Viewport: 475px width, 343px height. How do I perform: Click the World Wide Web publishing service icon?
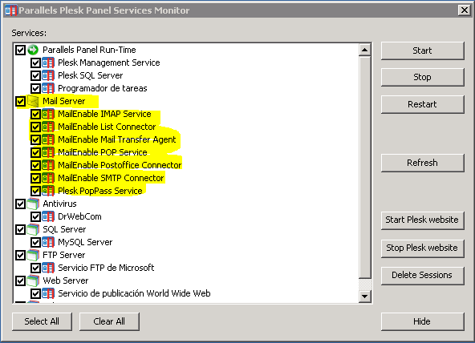(x=48, y=293)
